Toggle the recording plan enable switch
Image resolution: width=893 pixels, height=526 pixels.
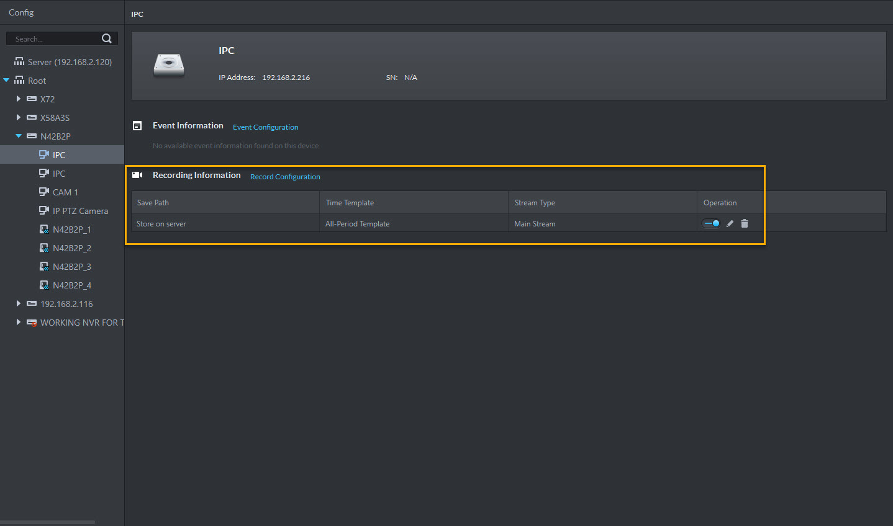pyautogui.click(x=711, y=224)
